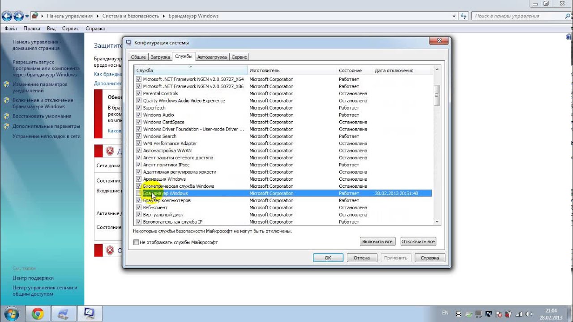Sort by the Служба column header
The width and height of the screenshot is (573, 322).
click(191, 70)
